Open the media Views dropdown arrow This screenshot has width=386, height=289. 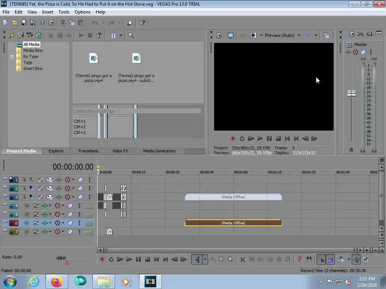pyautogui.click(x=121, y=35)
